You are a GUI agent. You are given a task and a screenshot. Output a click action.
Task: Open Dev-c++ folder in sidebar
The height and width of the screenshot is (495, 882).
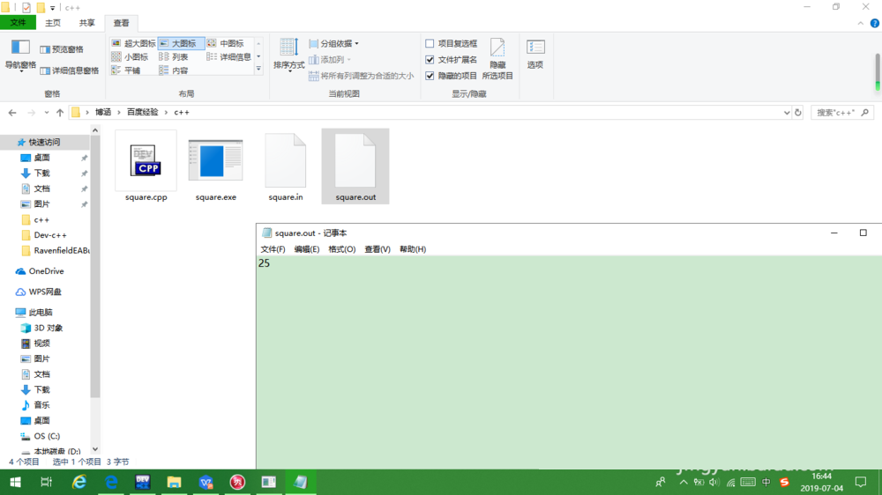click(x=50, y=235)
